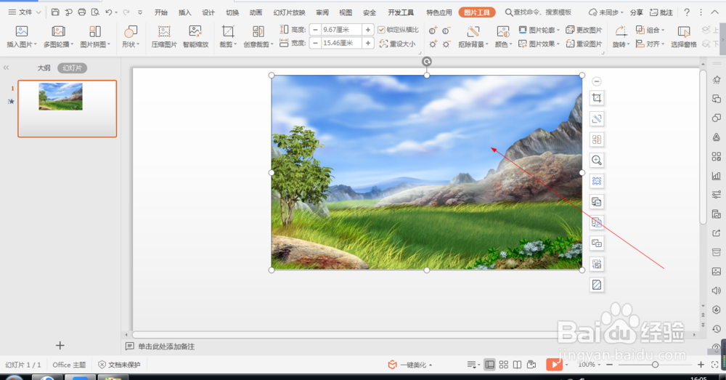Click the plus icon to add new slide
Image resolution: width=726 pixels, height=380 pixels.
pos(60,345)
